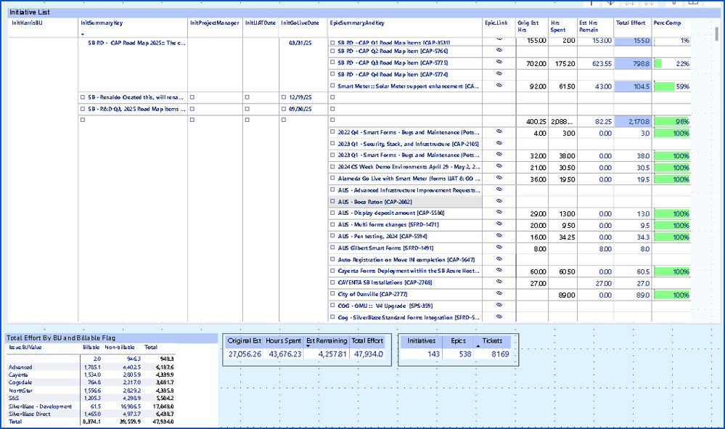Screen dimensions: 725x429
Task: Click link icon for AUS Gilbert Smart Forms
Action: pyautogui.click(x=499, y=248)
